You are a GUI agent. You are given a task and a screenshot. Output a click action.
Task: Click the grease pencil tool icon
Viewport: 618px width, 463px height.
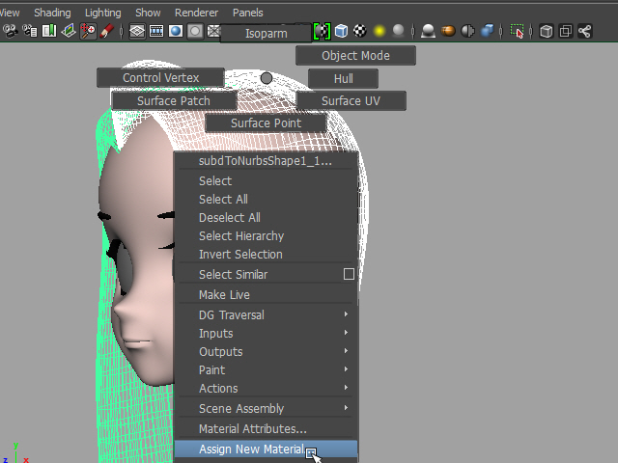(107, 31)
